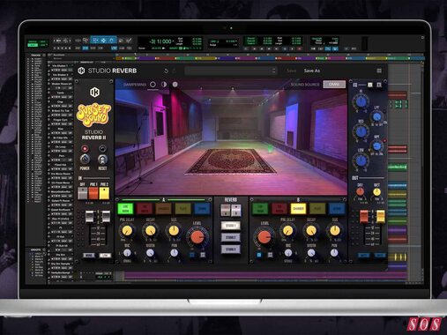This screenshot has height=335, width=447.
Task: Toggle the LINK button under input faders
Action: pyautogui.click(x=105, y=256)
